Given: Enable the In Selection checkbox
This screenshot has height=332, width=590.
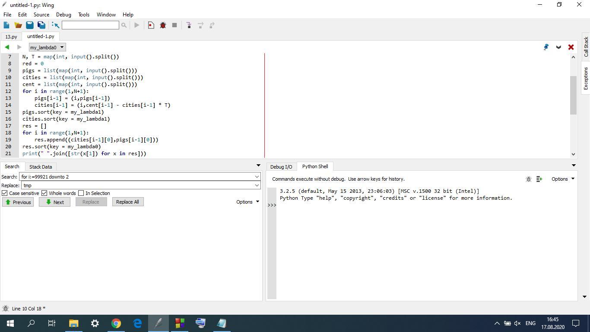Looking at the screenshot, I should click(81, 193).
